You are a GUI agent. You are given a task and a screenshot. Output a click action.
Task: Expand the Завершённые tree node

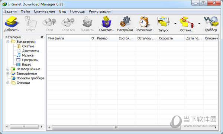(x=8, y=74)
